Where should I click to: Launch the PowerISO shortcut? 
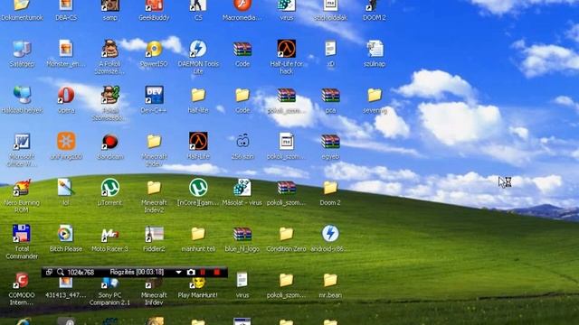[154, 50]
